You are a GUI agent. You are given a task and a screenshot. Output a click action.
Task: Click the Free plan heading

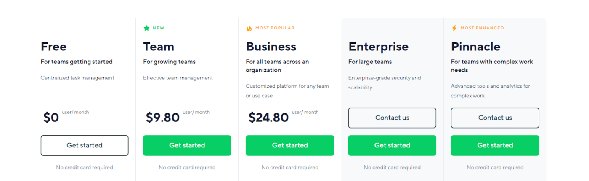coord(53,46)
